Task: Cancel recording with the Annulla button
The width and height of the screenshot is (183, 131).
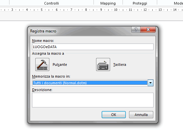Action: 141,115
